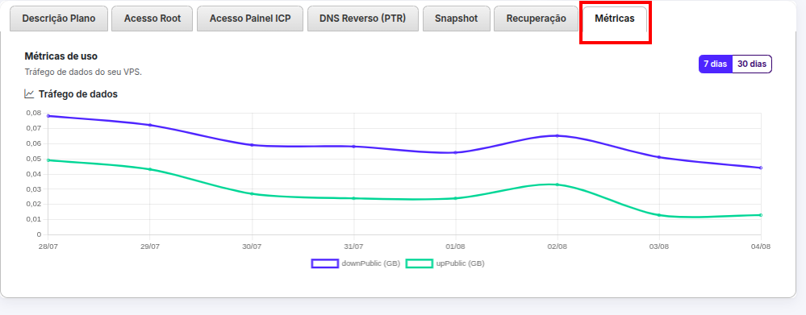This screenshot has width=806, height=315.
Task: Click the upPublic data point at 30/07
Action: tap(252, 194)
